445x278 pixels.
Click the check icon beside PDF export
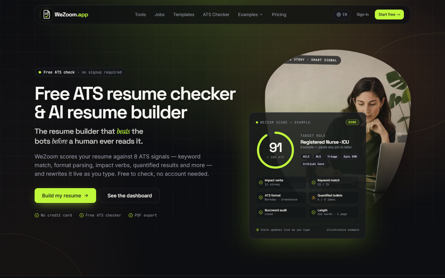[131, 215]
